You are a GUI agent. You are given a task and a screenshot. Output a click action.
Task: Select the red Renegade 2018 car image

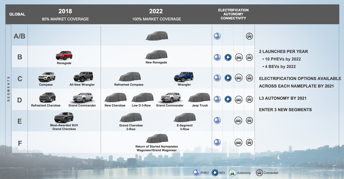[x=64, y=55]
